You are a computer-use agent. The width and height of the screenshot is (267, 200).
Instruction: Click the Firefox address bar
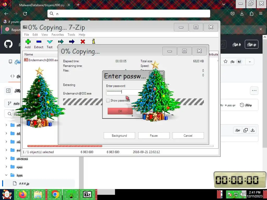129,14
